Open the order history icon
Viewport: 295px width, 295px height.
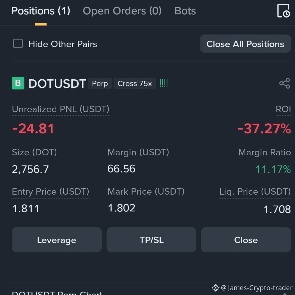click(283, 11)
